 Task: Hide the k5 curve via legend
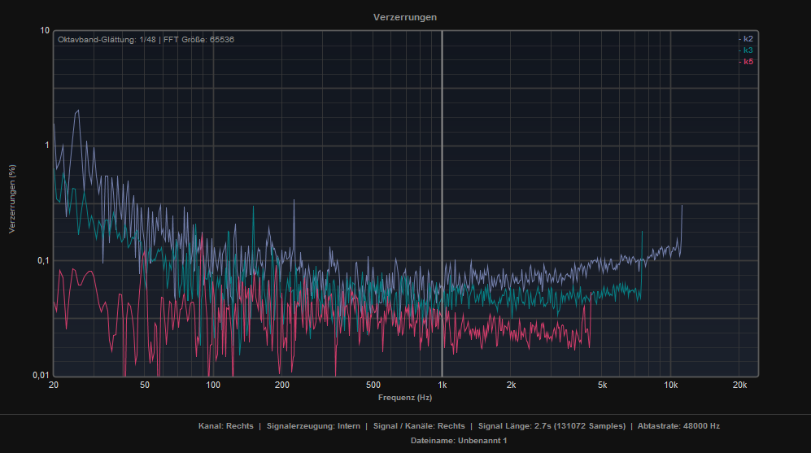[746, 62]
